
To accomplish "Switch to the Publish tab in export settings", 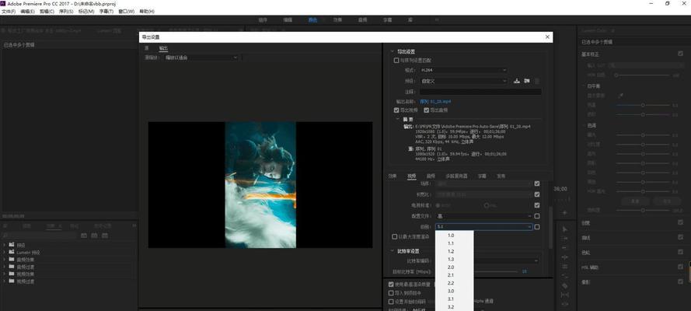I will pyautogui.click(x=501, y=176).
